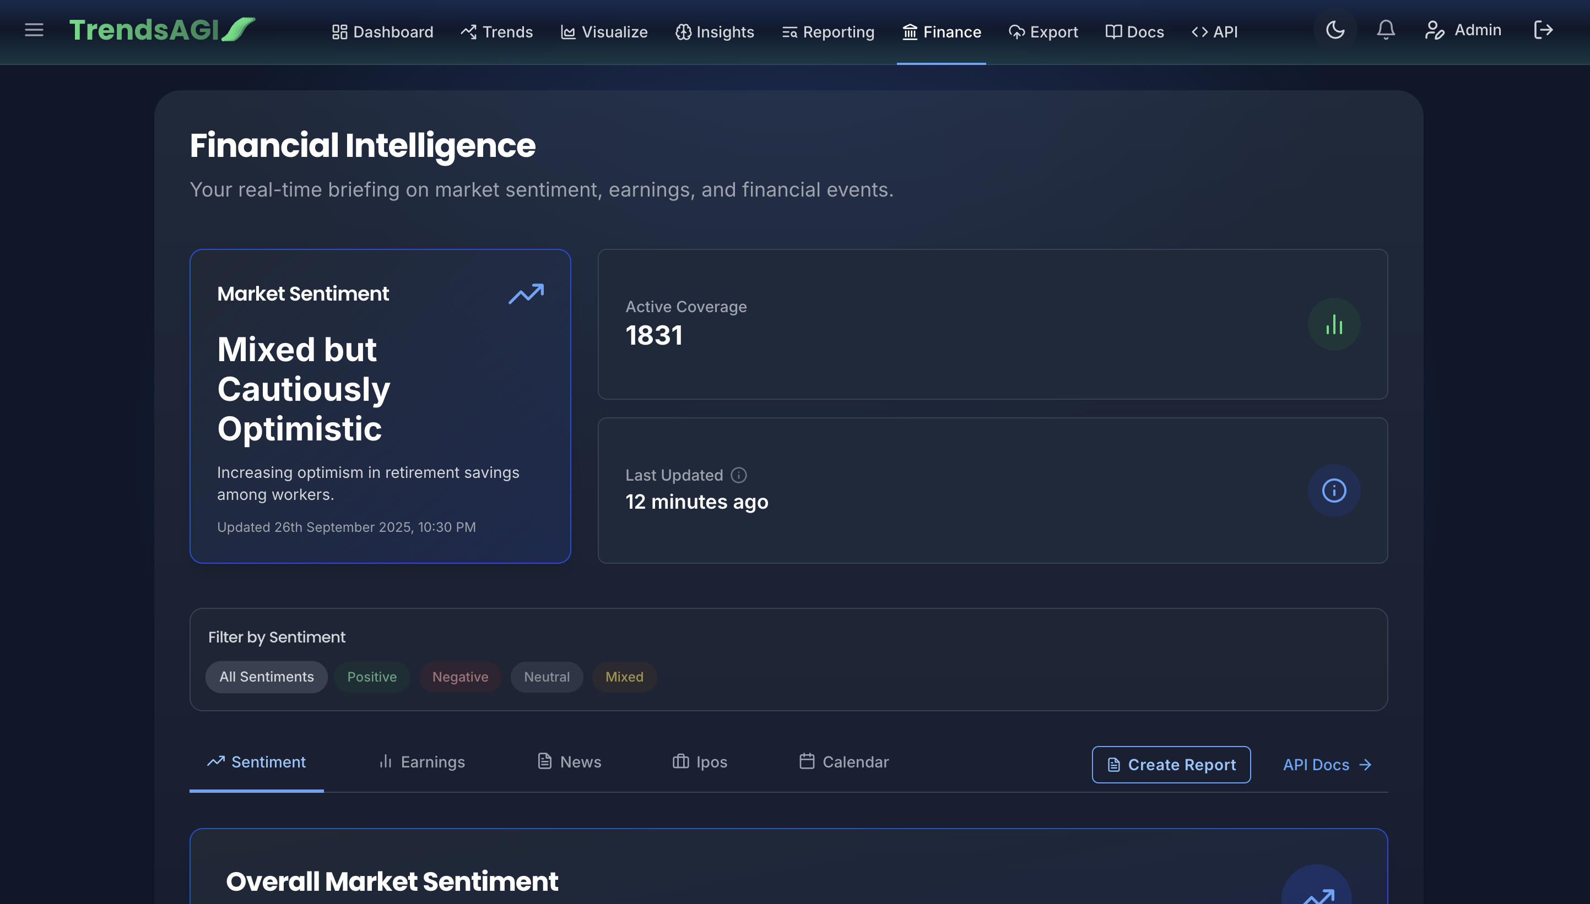Open Insights in the navigation bar
This screenshot has height=904, width=1590.
pos(715,32)
